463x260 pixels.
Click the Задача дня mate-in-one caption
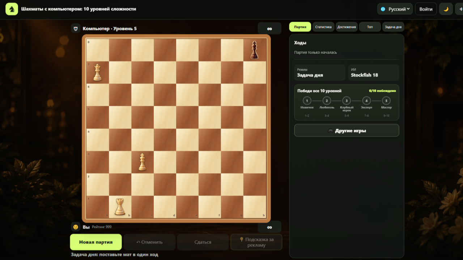pos(114,255)
